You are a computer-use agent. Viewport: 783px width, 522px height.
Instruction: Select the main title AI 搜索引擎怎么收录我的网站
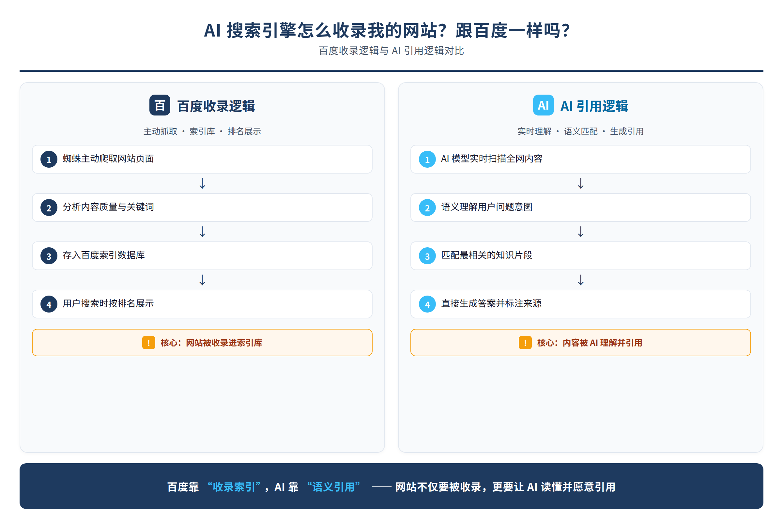387,30
